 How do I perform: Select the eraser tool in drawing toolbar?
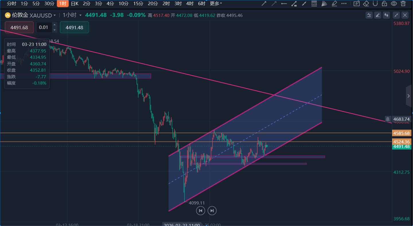(x=366, y=4)
